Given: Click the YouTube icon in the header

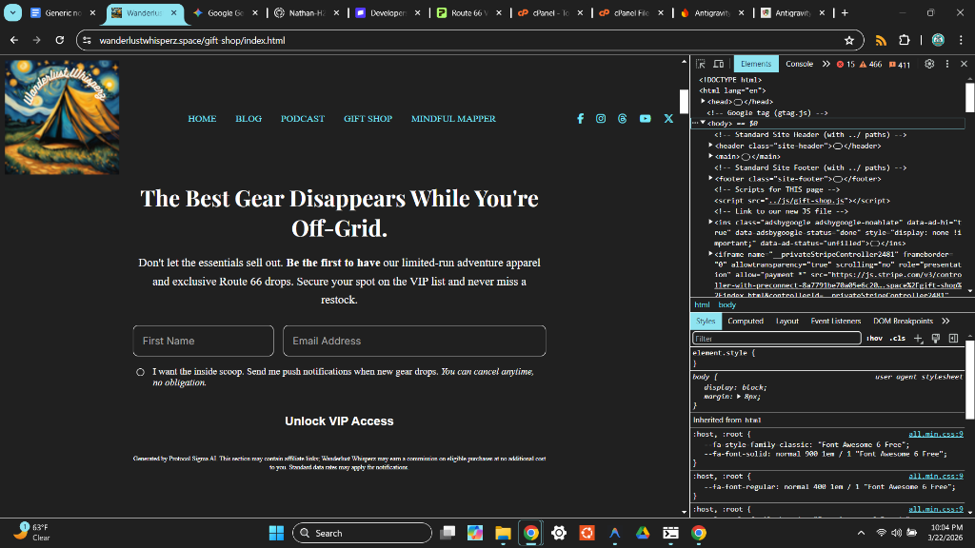Looking at the screenshot, I should click(645, 119).
